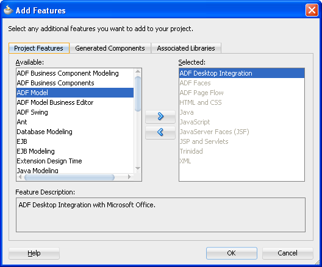The image size is (322, 267).
Task: Click ADF Page Flow in Selected list
Action: 241,93
